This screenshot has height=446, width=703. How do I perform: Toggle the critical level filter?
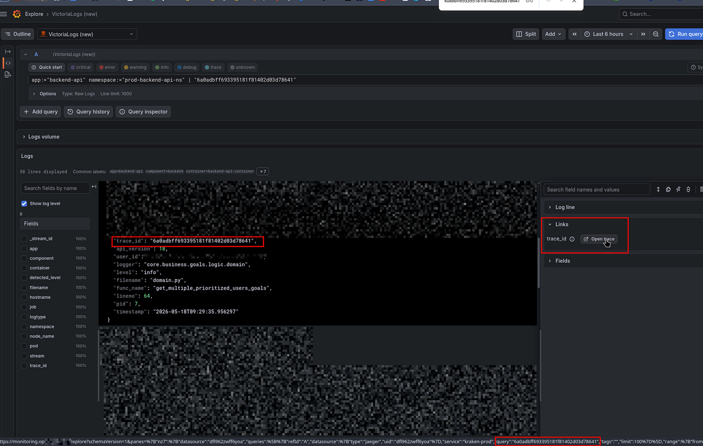81,67
